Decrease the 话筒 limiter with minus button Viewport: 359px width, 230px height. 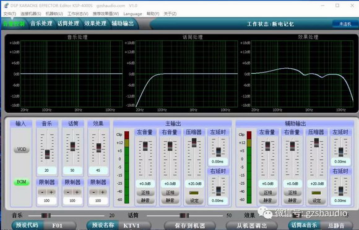pyautogui.click(x=68, y=192)
